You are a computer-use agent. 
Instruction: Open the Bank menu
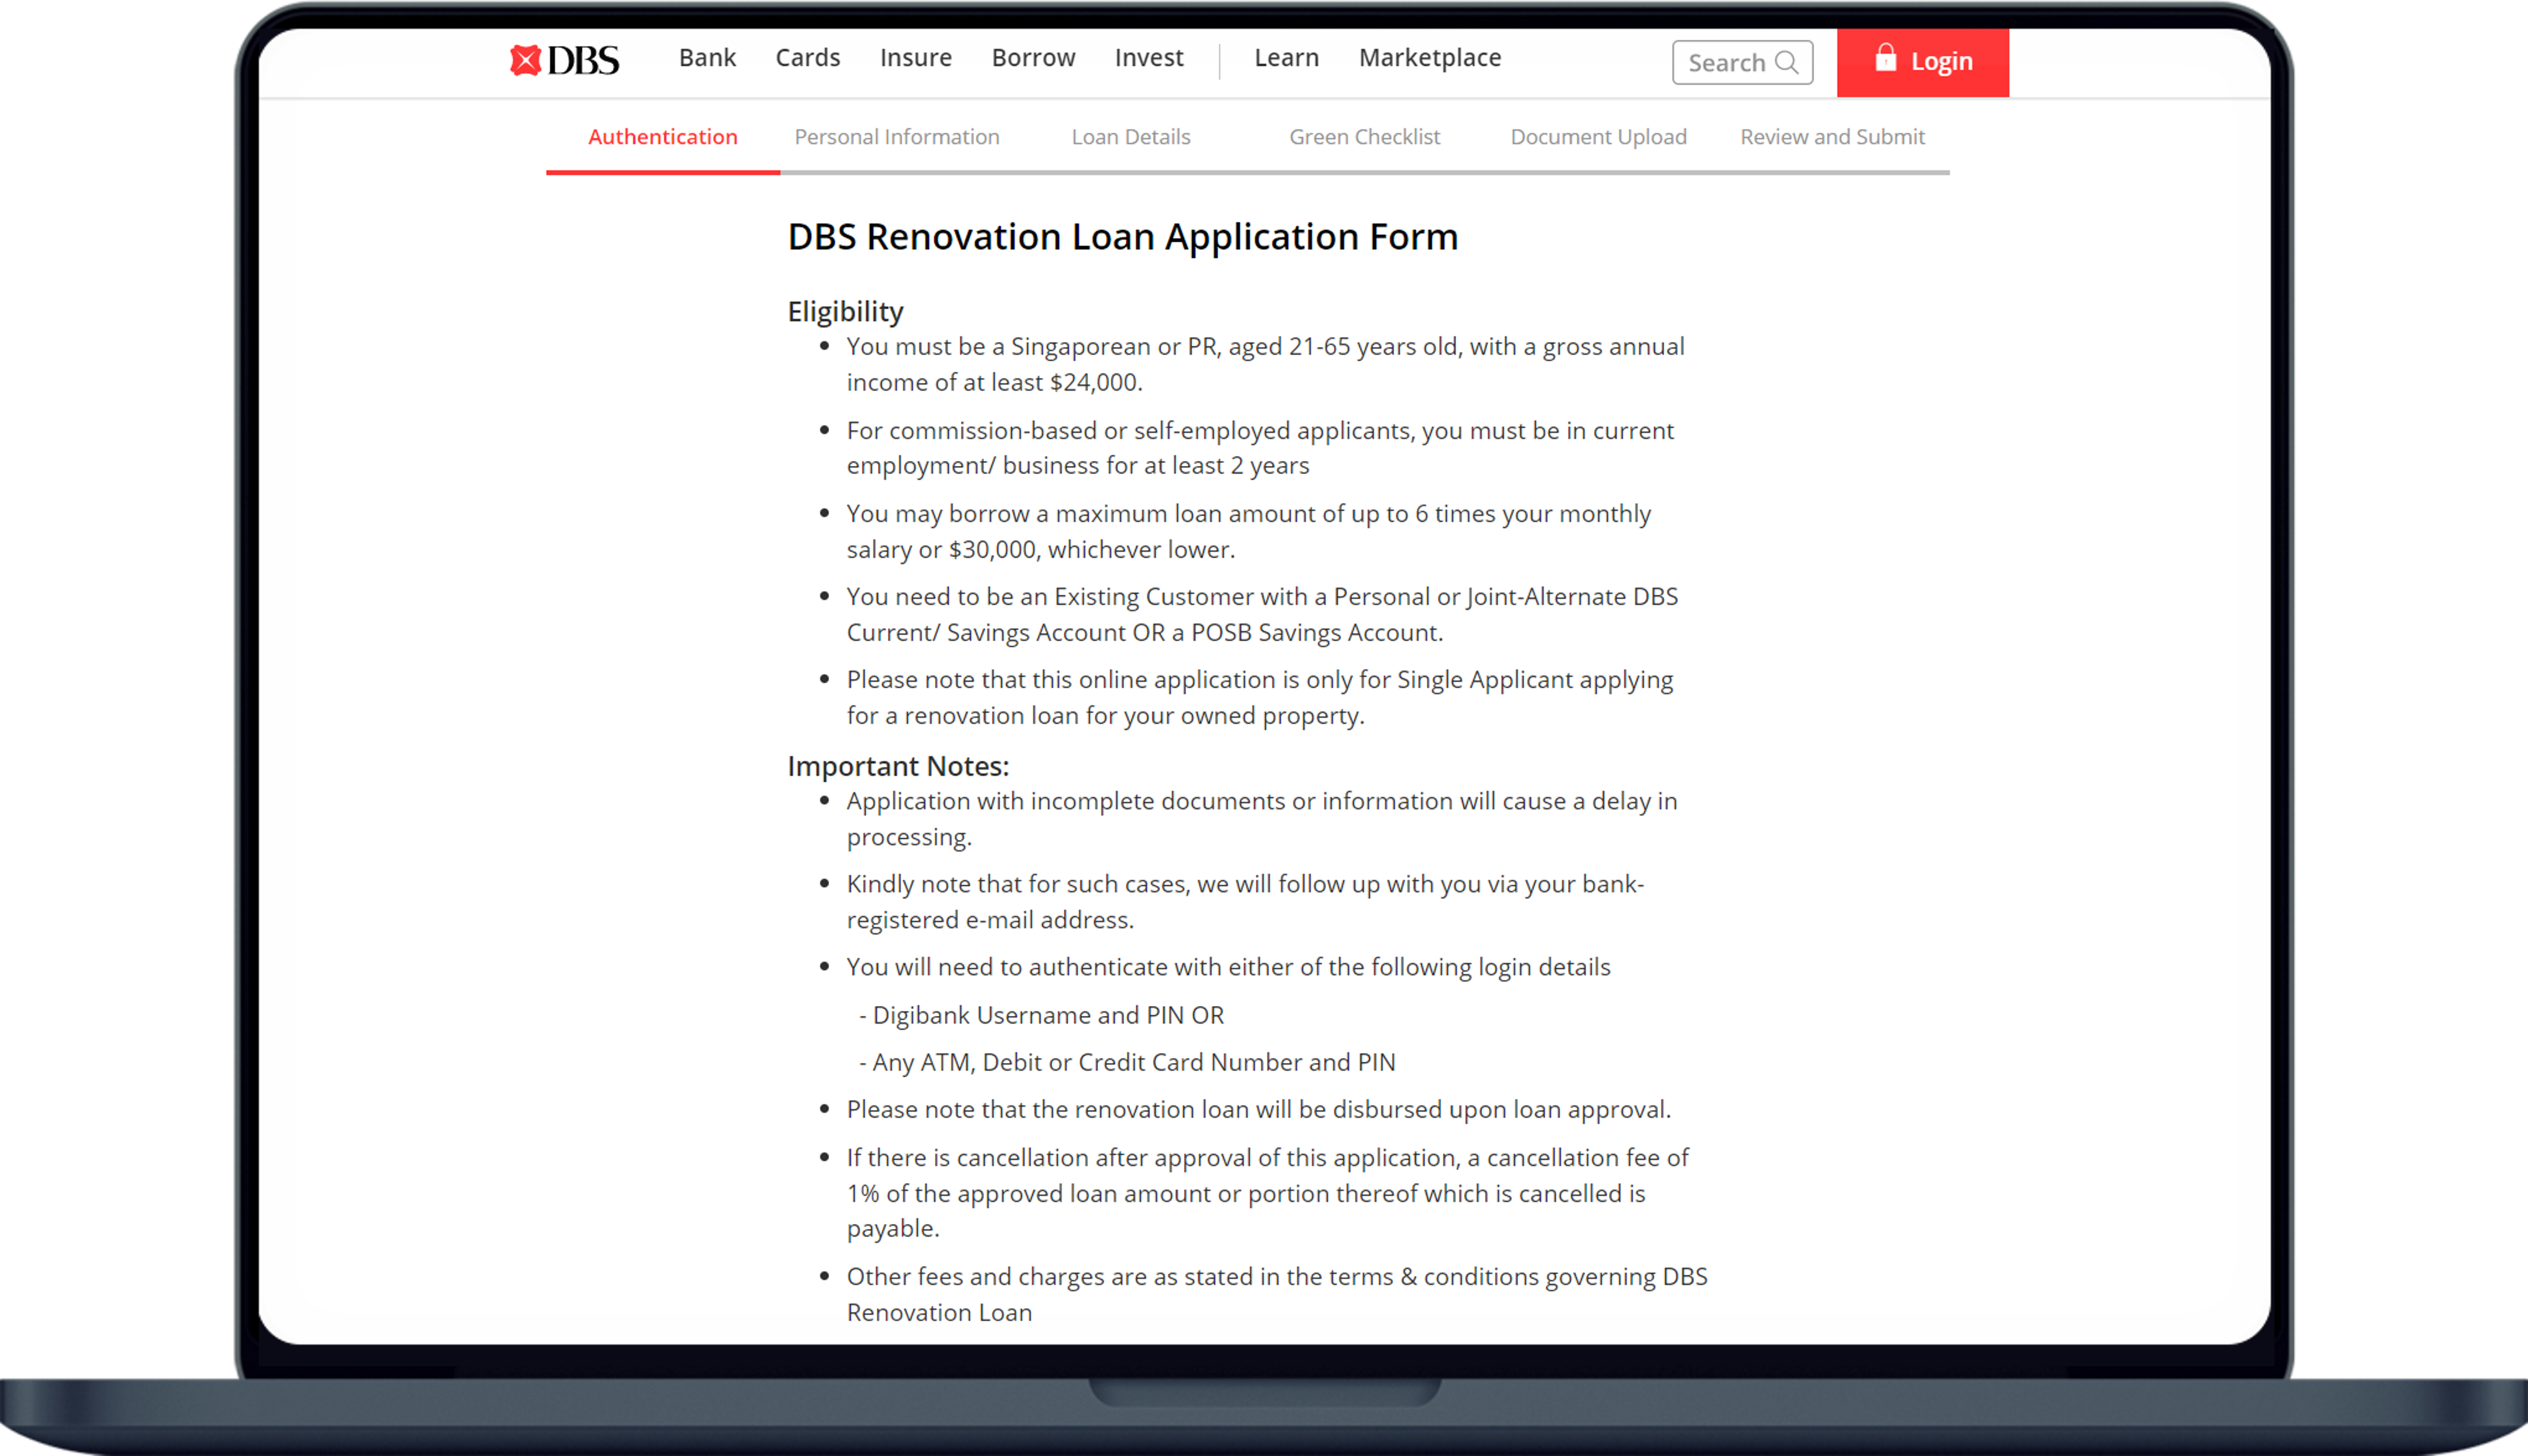(x=707, y=58)
